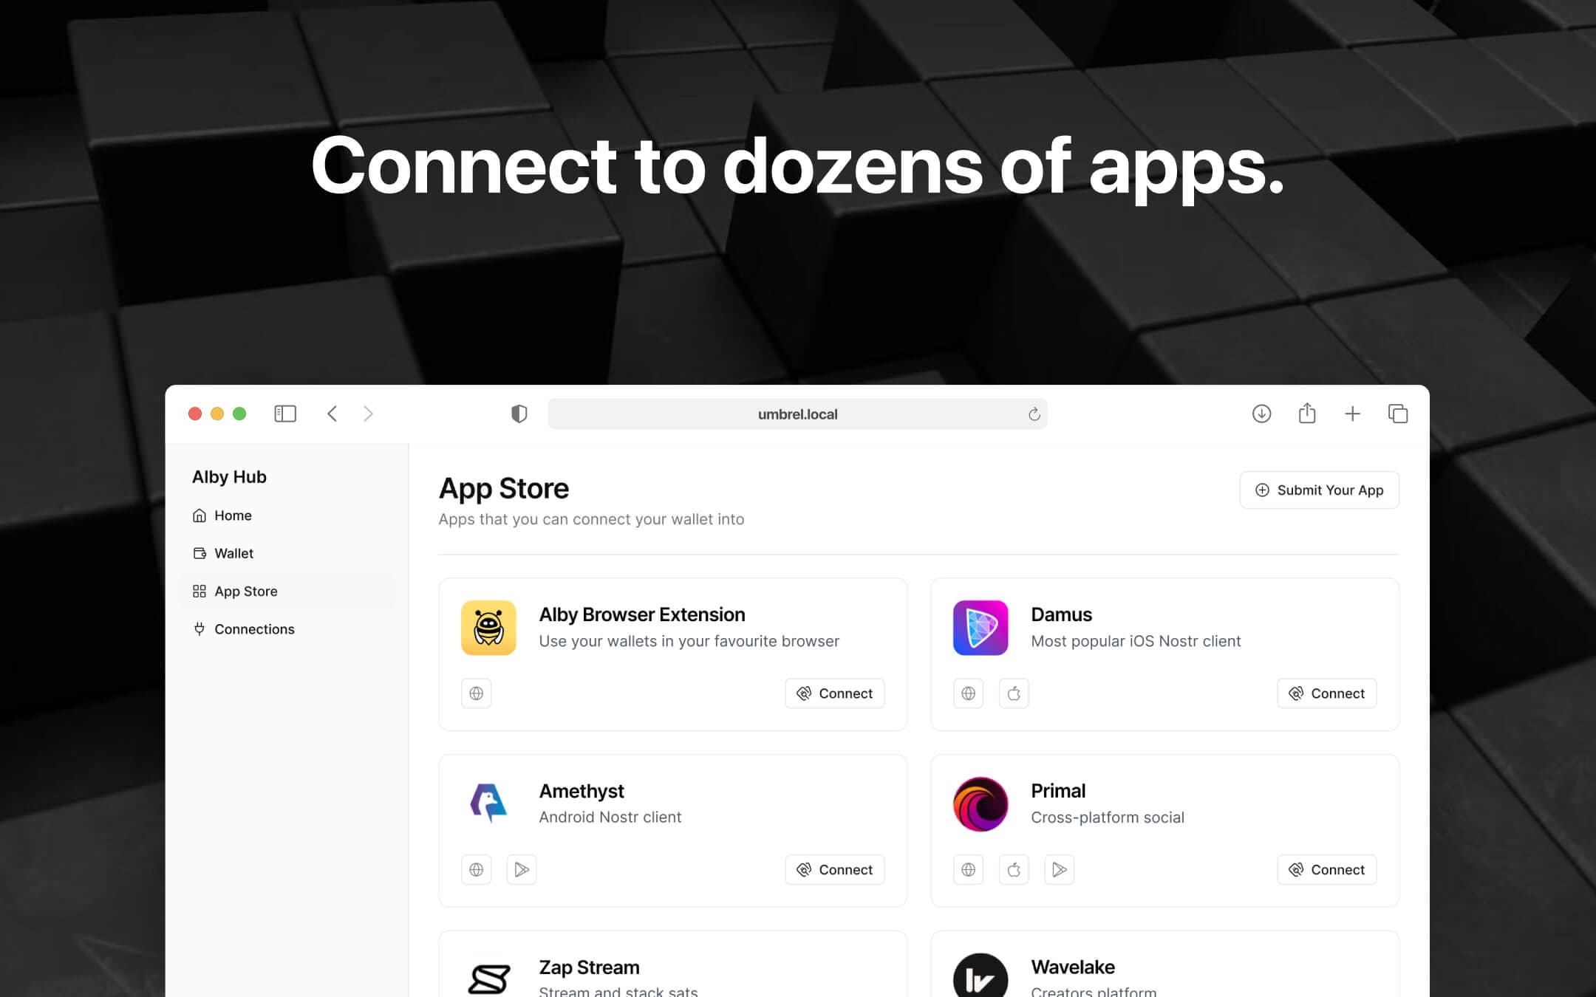The image size is (1596, 997).
Task: Connect the Damus iOS Nostr client
Action: coord(1326,693)
